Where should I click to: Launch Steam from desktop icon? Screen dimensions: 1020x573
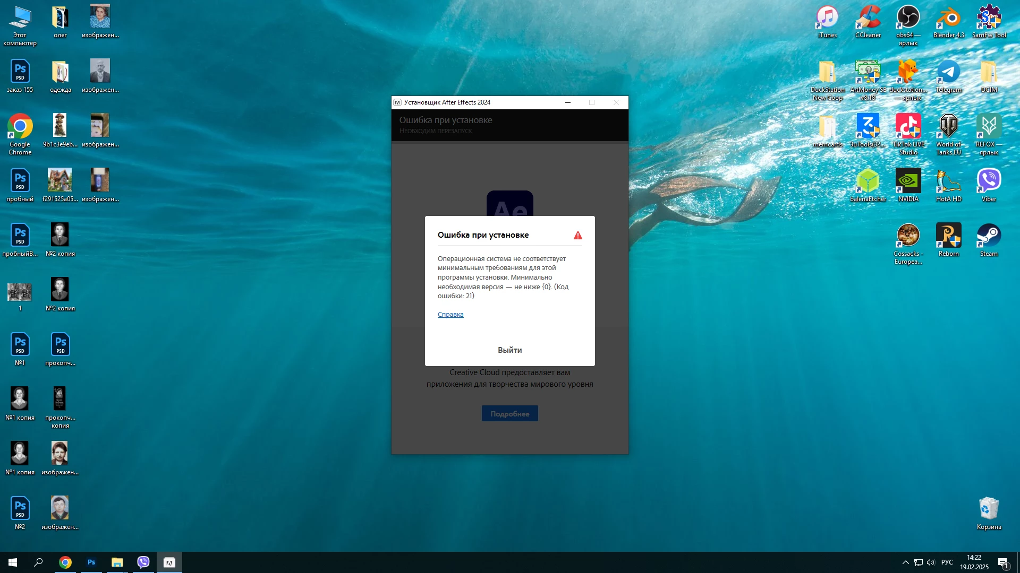click(989, 239)
